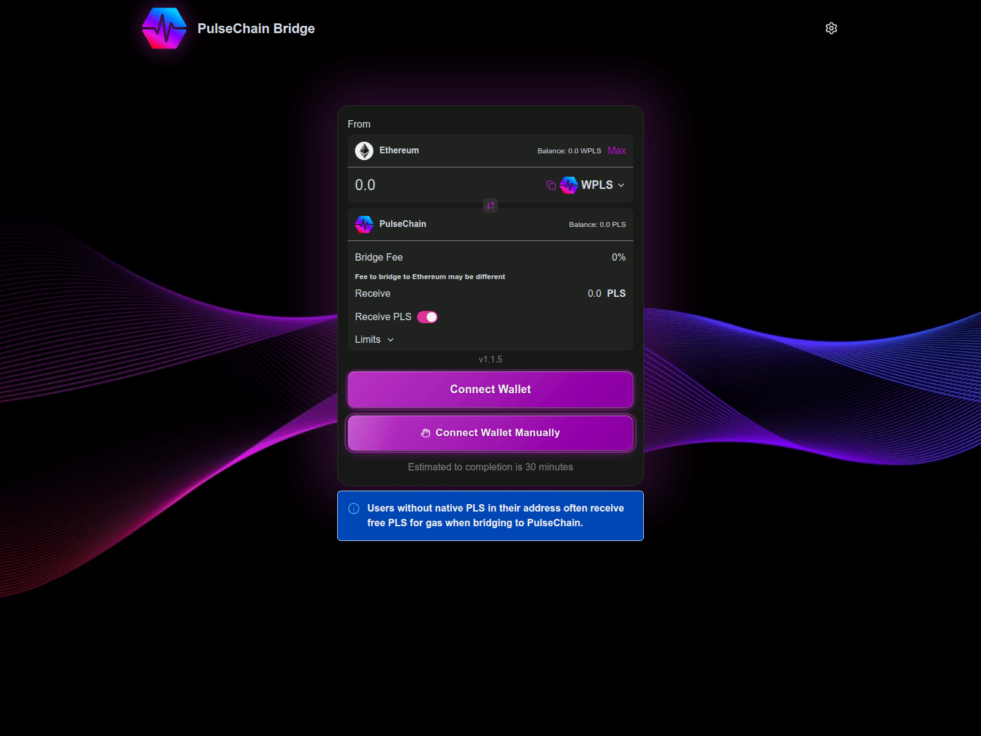Image resolution: width=981 pixels, height=736 pixels.
Task: Click the info icon in the blue notice
Action: click(x=354, y=508)
